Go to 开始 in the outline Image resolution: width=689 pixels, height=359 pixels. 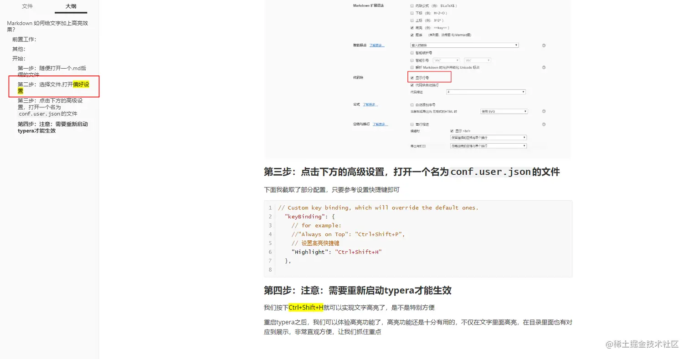[19, 58]
